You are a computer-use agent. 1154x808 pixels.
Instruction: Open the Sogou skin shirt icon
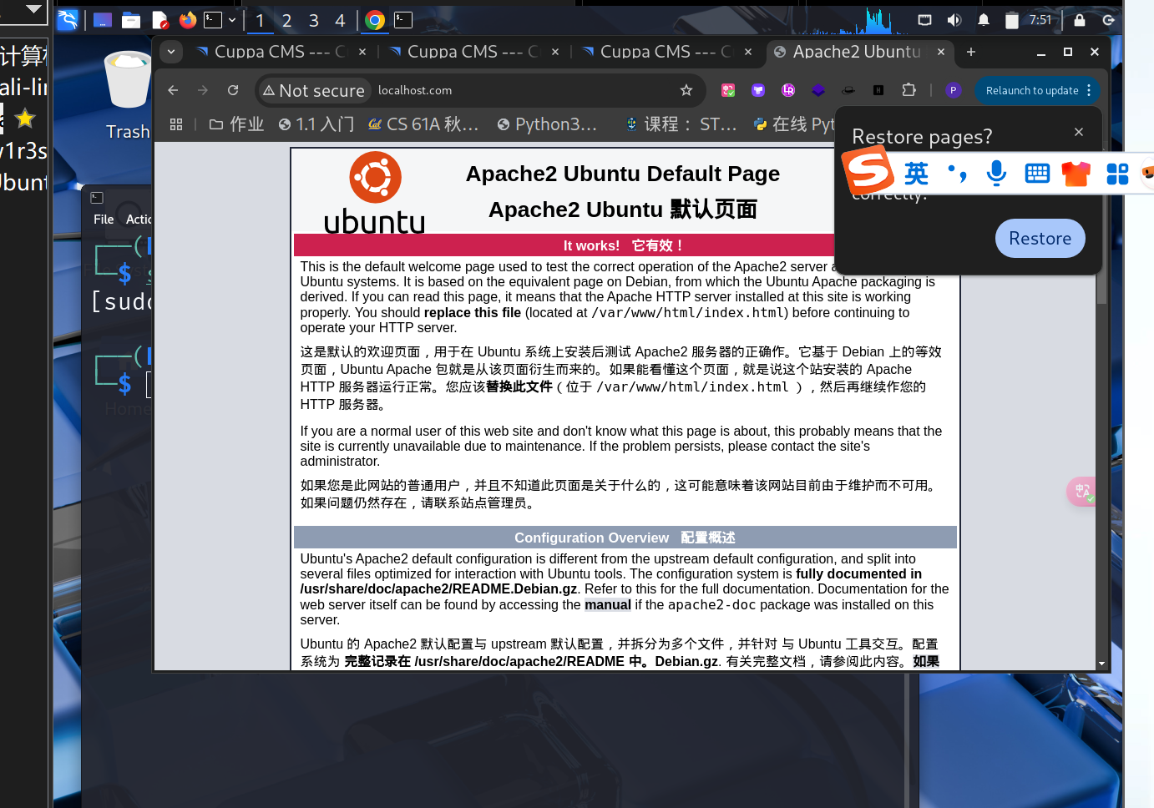[1076, 173]
